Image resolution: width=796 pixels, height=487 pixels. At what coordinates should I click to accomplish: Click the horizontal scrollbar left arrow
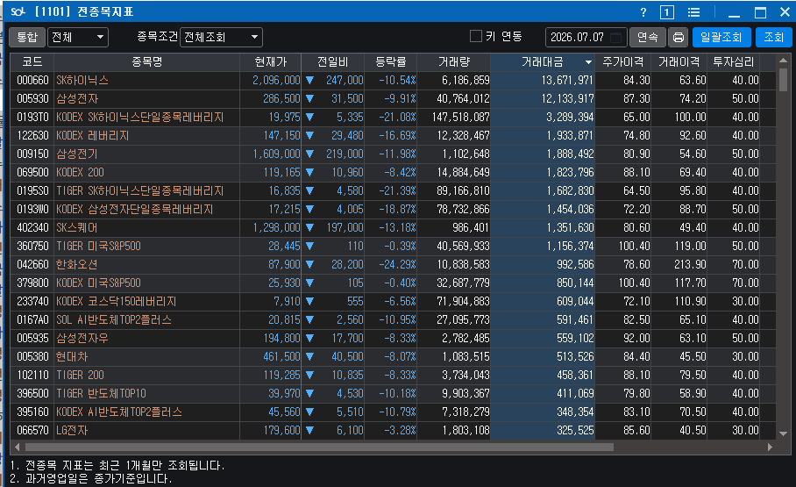(18, 448)
